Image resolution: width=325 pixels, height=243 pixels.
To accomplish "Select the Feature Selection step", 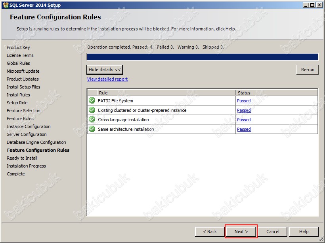I will coord(23,111).
